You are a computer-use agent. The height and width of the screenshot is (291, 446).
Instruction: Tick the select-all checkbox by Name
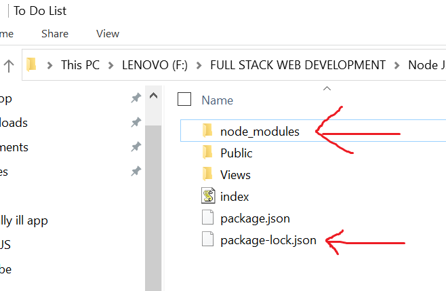(x=184, y=99)
